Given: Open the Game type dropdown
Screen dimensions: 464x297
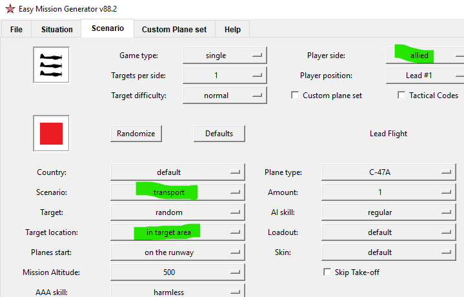Looking at the screenshot, I should pyautogui.click(x=225, y=56).
